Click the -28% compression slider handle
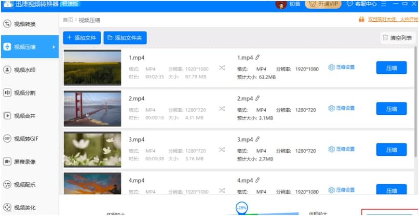The width and height of the screenshot is (419, 216). (x=242, y=207)
